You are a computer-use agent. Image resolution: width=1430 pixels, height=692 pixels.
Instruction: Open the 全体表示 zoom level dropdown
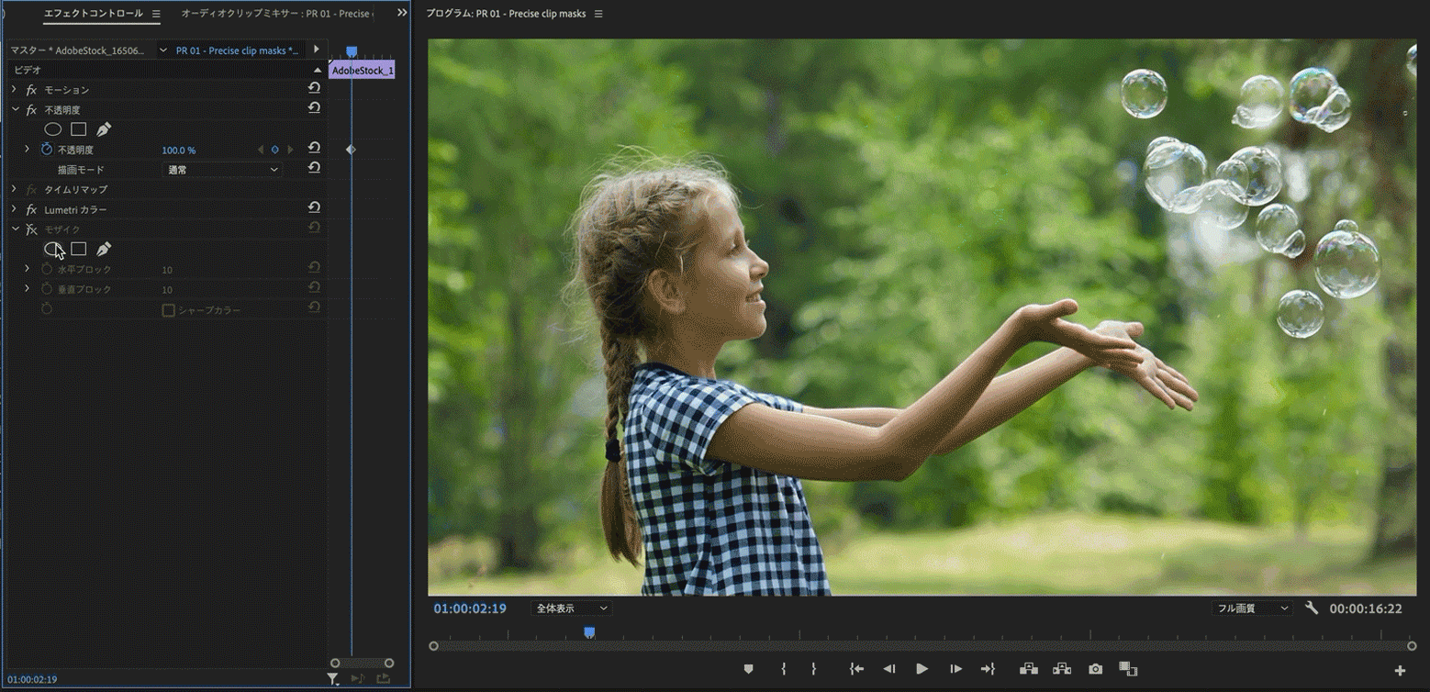(571, 608)
